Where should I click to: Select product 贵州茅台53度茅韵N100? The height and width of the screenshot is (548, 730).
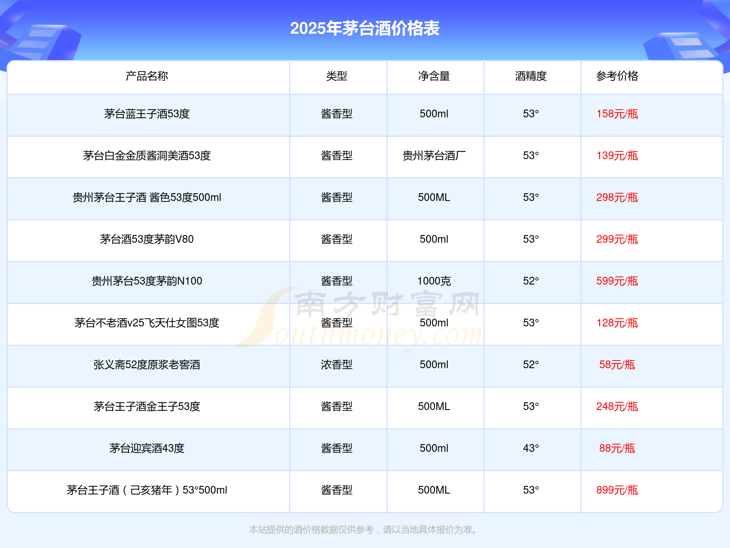coord(147,281)
